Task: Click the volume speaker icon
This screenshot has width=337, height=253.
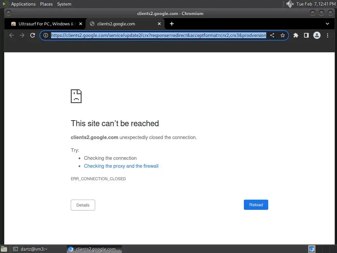Action: coord(290,4)
